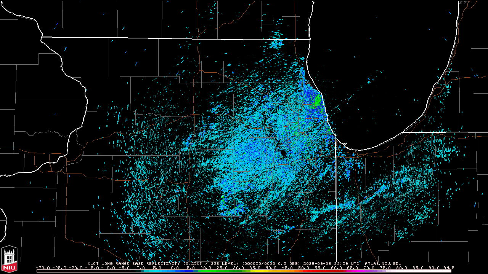The image size is (488, 274).
Task: Select the magenta 65.0 dBZ color band
Action: (x=353, y=271)
